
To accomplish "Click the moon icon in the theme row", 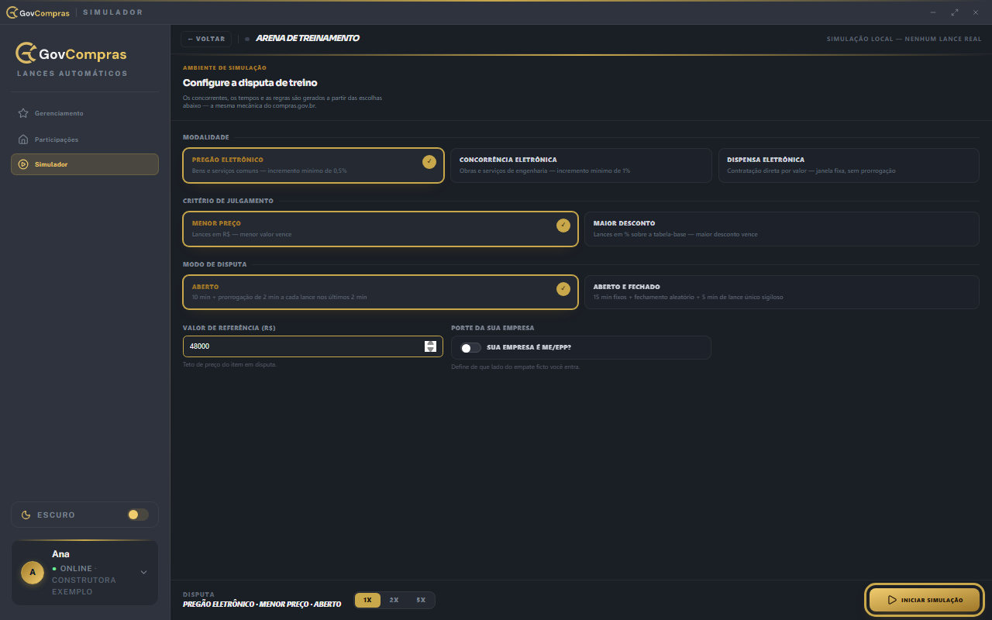I will pos(26,515).
